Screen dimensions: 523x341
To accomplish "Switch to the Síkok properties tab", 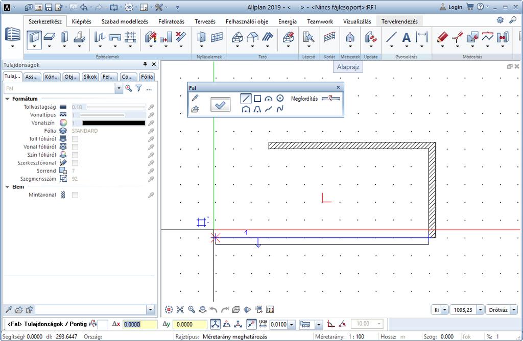I will pyautogui.click(x=90, y=77).
